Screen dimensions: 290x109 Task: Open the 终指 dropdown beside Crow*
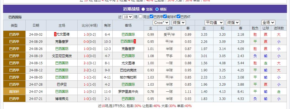click(179, 23)
